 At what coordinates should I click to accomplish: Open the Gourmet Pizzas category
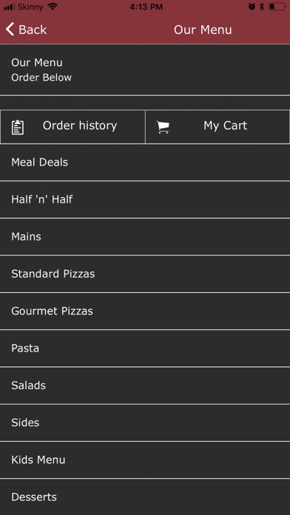tap(145, 311)
